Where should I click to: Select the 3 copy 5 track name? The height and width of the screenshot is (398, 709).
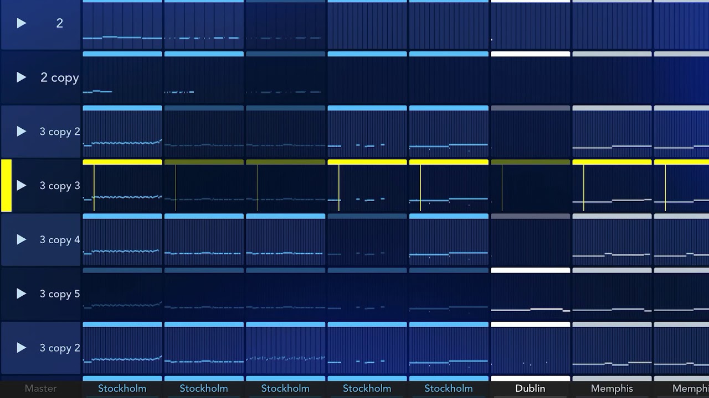[x=60, y=294]
